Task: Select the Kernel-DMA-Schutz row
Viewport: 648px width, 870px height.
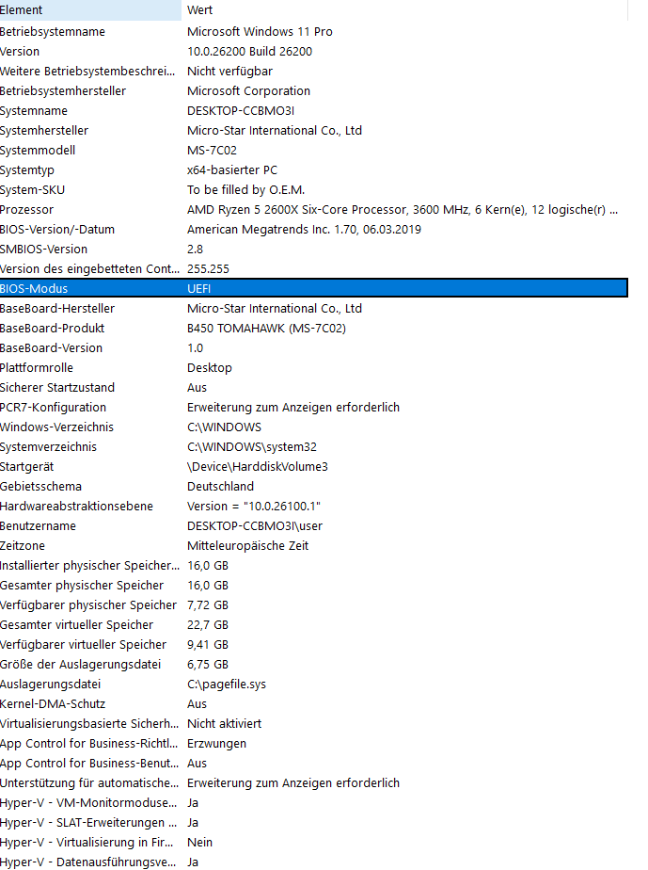Action: coord(314,704)
